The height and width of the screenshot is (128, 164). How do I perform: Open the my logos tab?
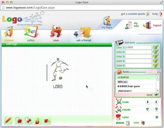coord(107,23)
